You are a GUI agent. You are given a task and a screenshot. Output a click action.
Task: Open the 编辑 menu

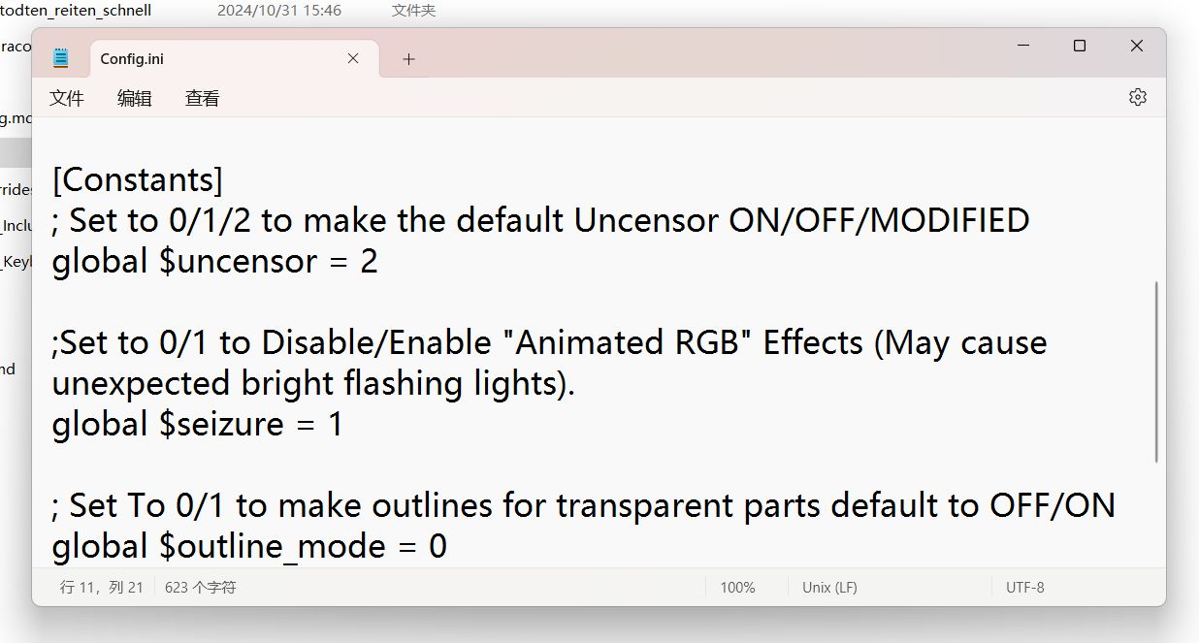tap(134, 98)
